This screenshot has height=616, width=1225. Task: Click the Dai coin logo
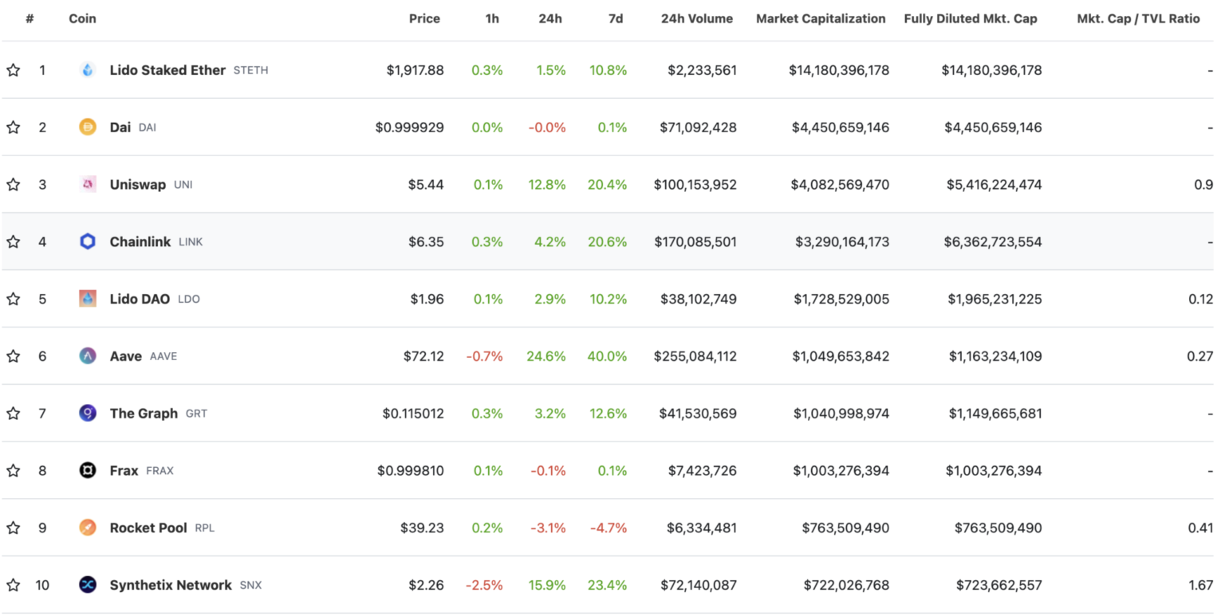pos(88,128)
